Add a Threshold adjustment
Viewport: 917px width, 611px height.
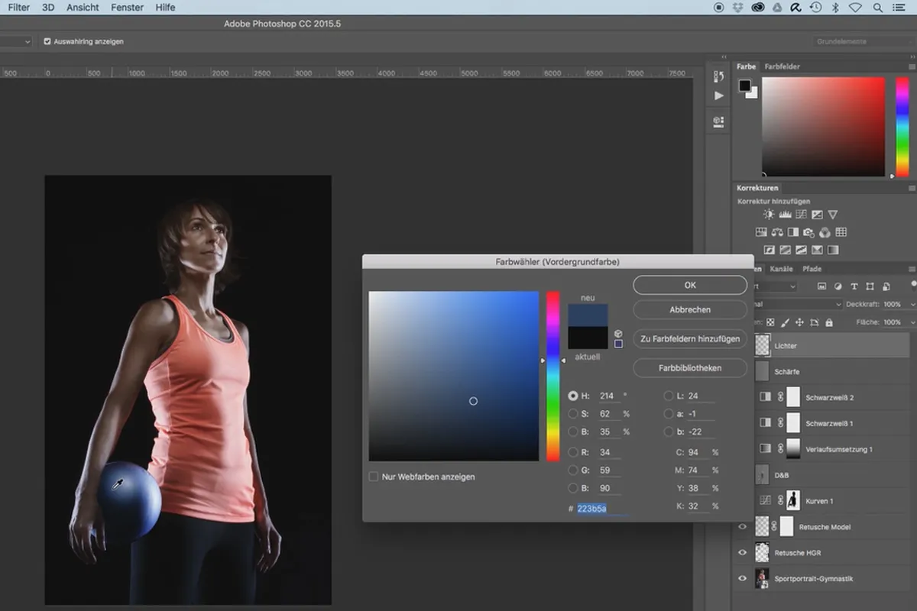click(x=801, y=250)
